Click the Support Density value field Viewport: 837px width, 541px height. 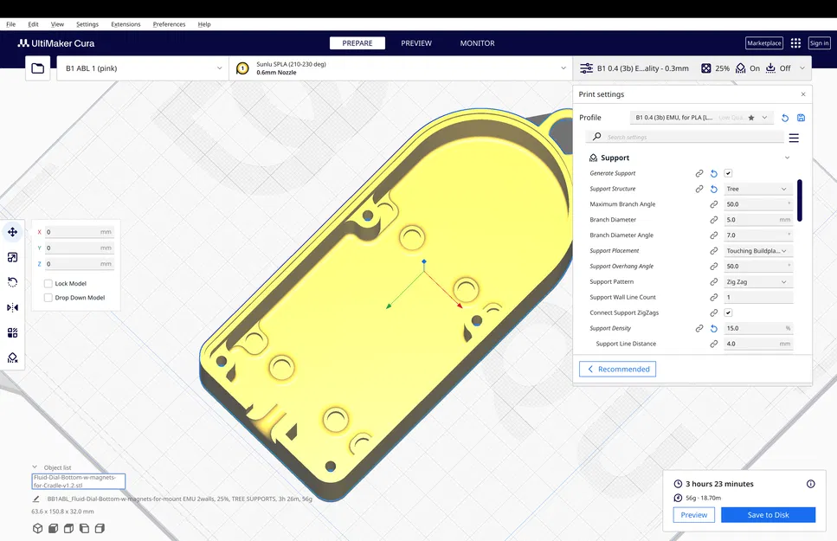(x=758, y=328)
